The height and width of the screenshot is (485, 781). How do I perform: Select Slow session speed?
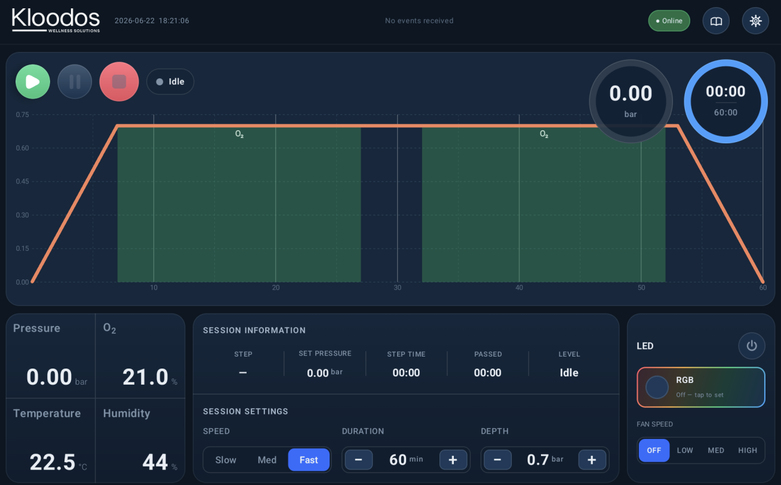point(226,460)
